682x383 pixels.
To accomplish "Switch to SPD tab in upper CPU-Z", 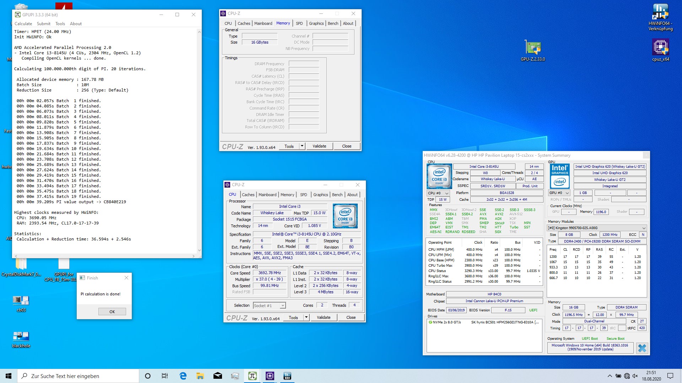I will tap(299, 23).
